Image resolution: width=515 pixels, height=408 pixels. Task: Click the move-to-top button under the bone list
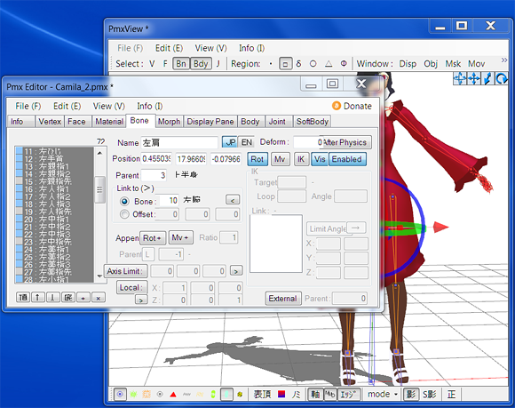[23, 298]
